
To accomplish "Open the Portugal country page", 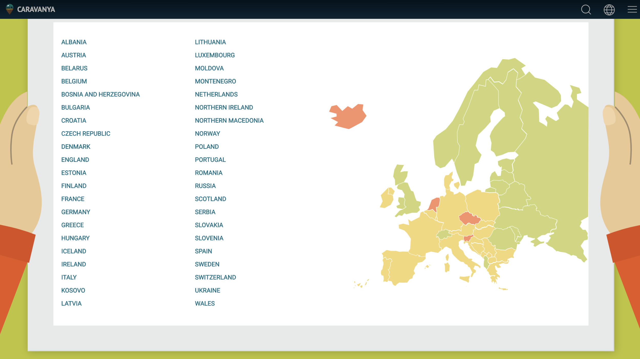I will [x=210, y=160].
